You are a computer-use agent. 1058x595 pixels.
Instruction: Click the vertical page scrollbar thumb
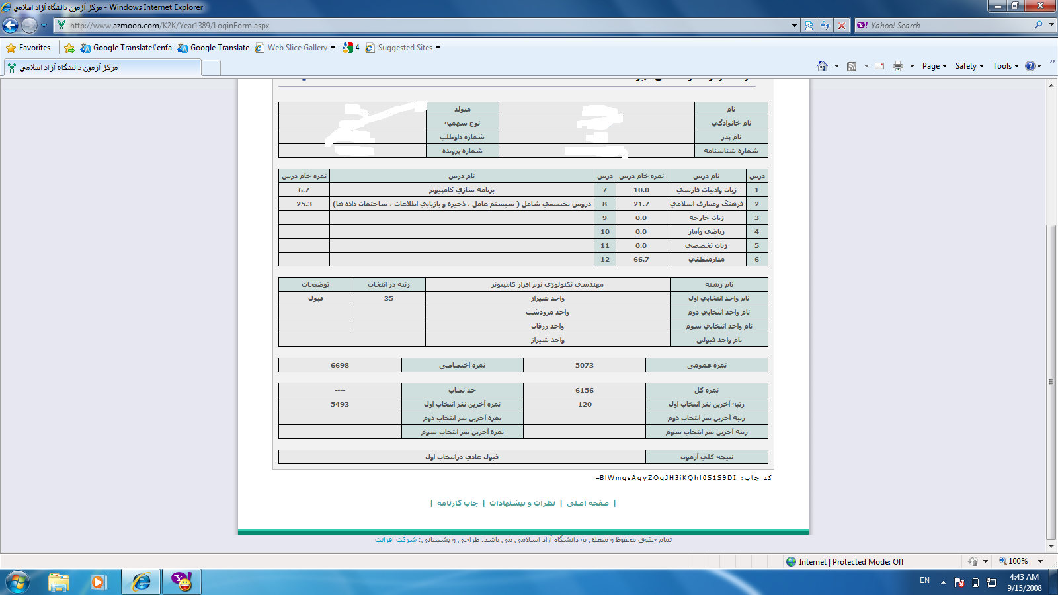pos(1051,382)
